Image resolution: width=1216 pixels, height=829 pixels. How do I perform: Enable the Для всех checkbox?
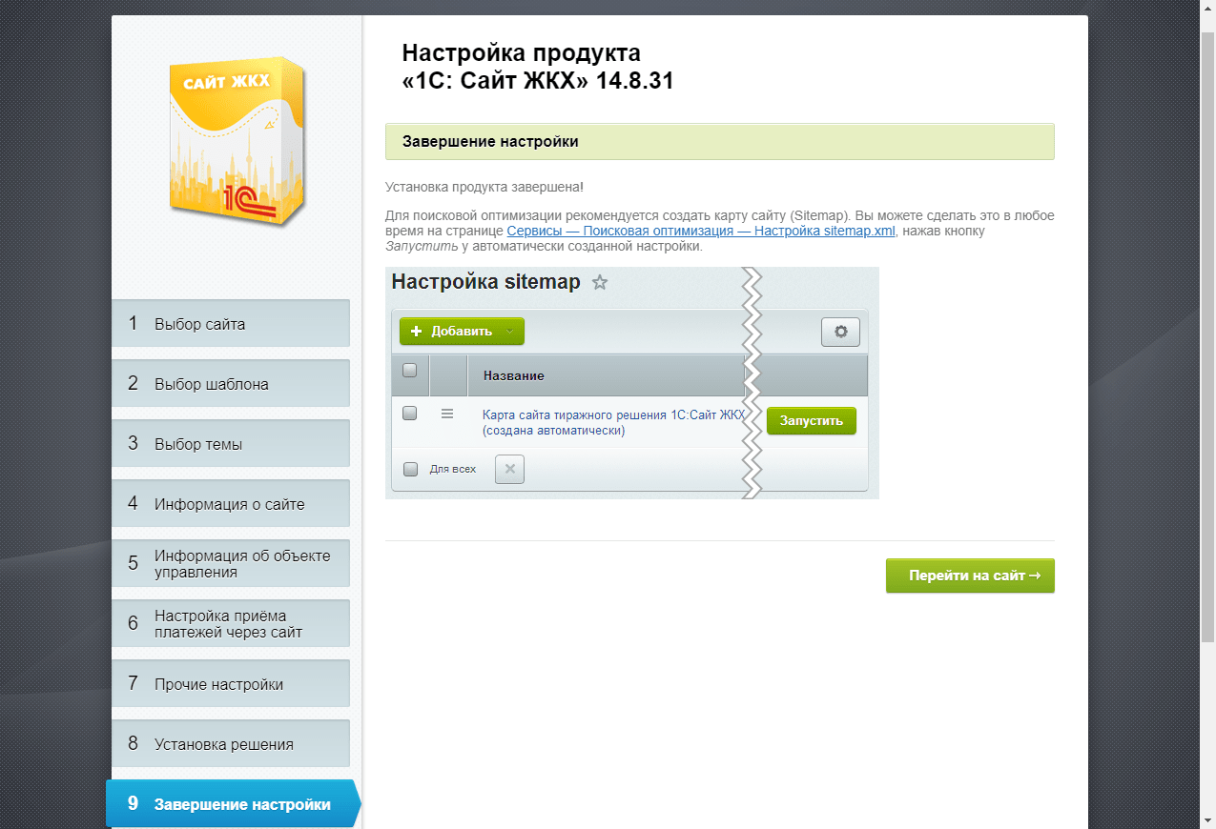(x=410, y=469)
